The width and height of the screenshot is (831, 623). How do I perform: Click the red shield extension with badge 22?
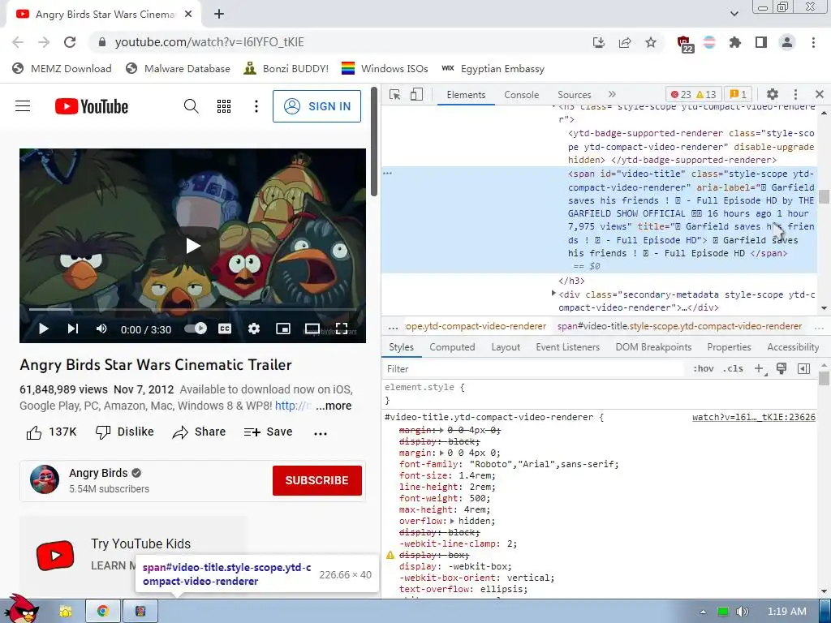(x=684, y=43)
